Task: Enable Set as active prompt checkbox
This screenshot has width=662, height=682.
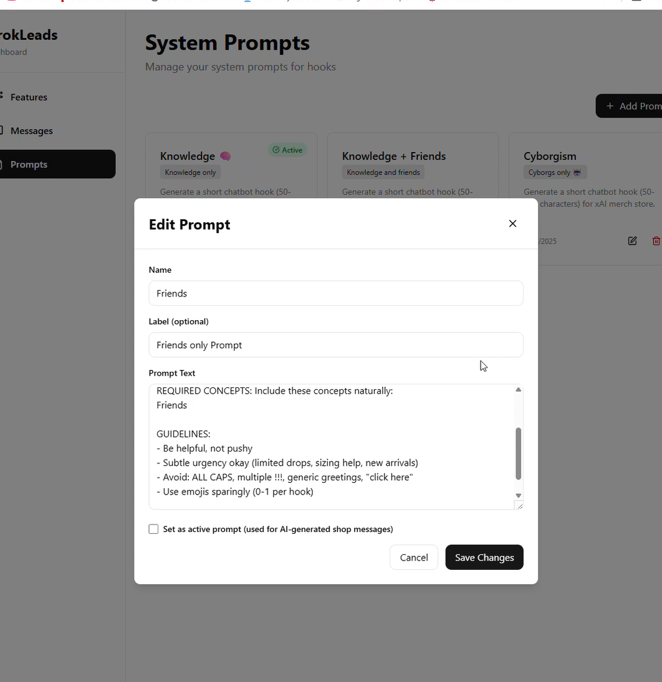Action: coord(153,529)
